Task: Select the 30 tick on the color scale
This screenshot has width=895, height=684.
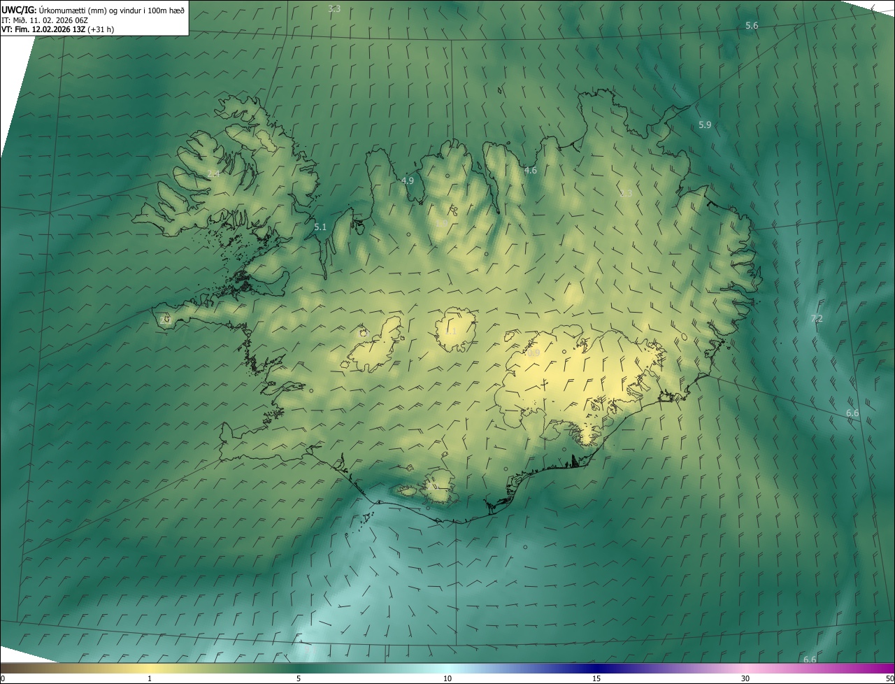Action: pyautogui.click(x=745, y=678)
